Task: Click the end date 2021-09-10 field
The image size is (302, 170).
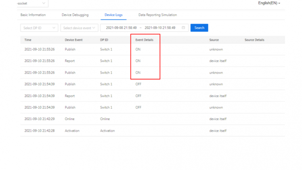Action: click(x=160, y=28)
